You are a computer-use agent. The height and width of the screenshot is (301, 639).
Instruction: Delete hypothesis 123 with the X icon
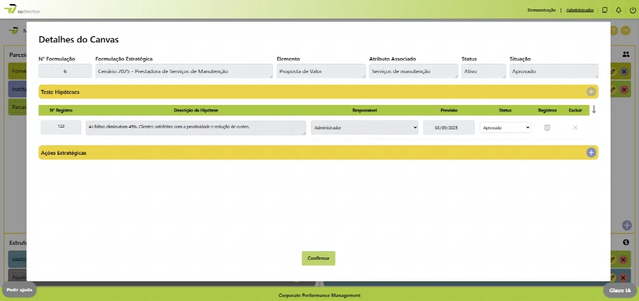pos(575,128)
